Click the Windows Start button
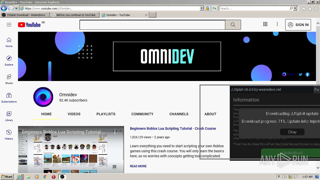 [x=7, y=176]
